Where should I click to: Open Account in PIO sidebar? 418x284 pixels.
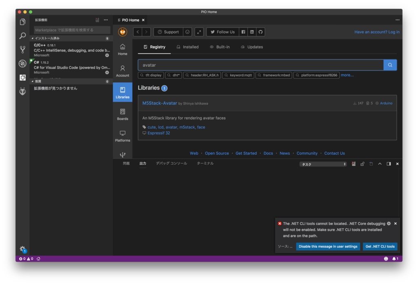pos(122,71)
